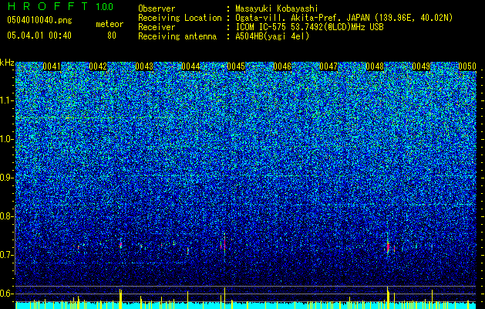
Task: Click the Receiving Location label
Action: 180,18
